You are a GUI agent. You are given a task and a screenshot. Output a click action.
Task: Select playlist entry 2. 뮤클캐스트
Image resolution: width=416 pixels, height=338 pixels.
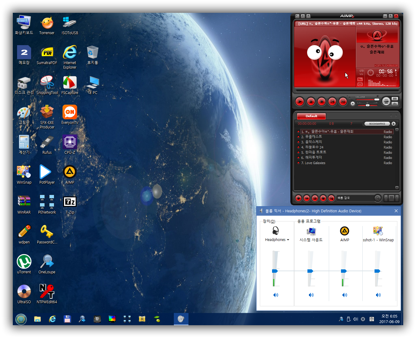pyautogui.click(x=345, y=137)
